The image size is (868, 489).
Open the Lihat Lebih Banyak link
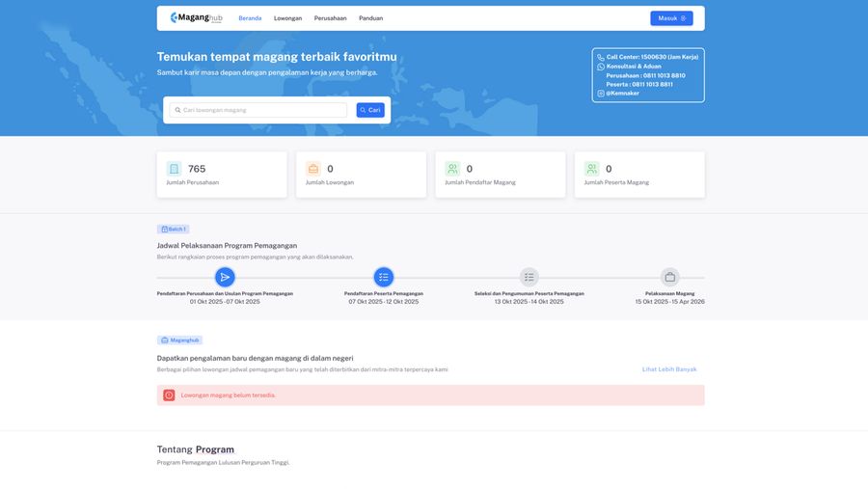669,369
